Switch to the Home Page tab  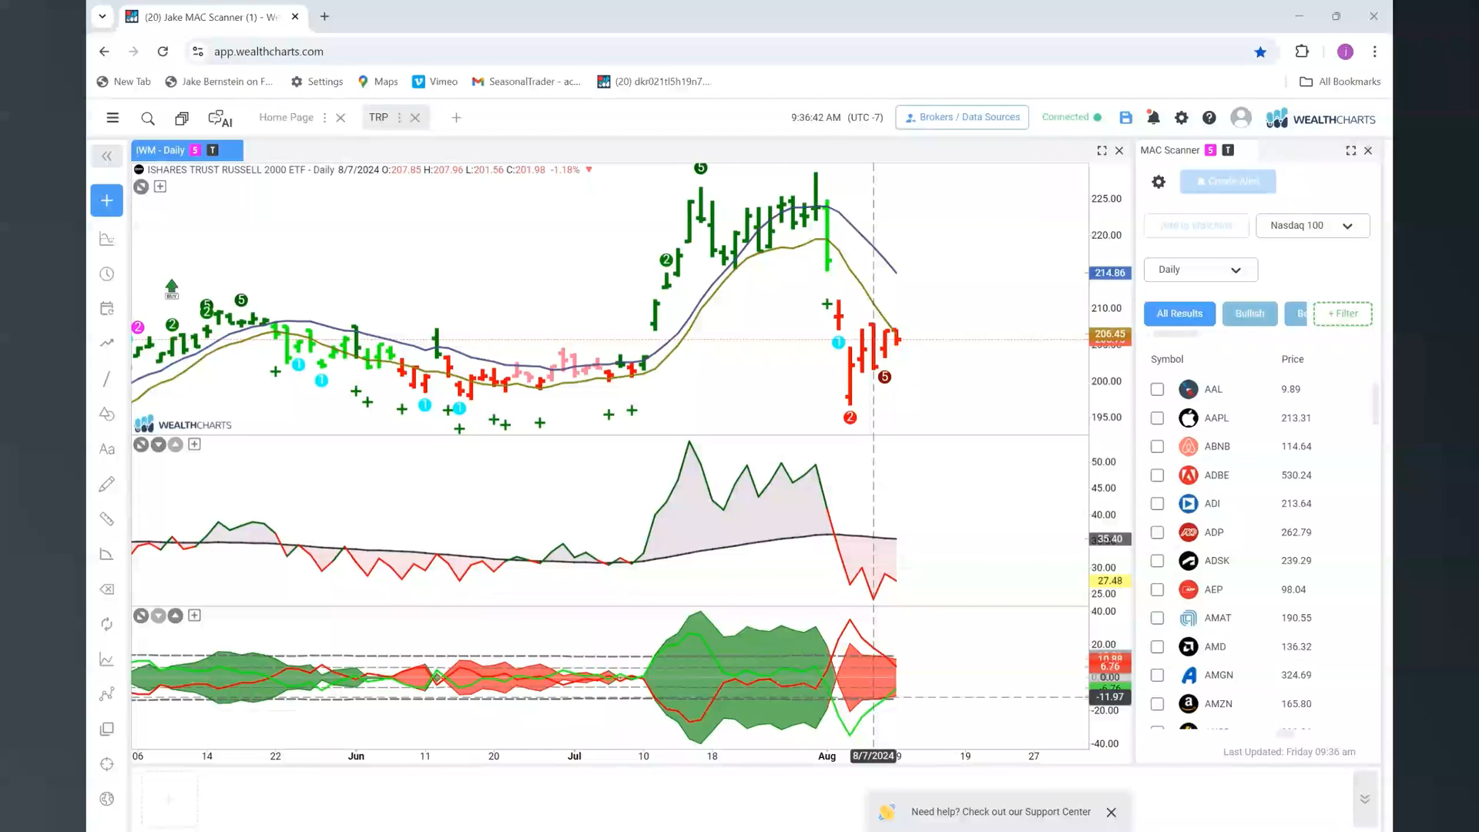click(286, 118)
